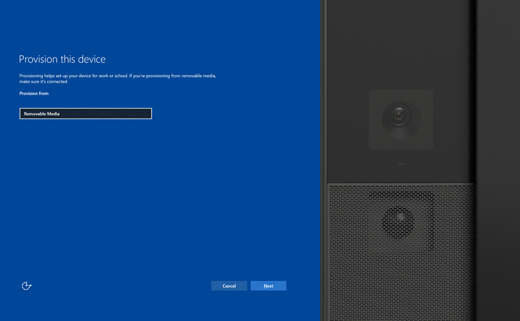Click the right-side dark strip of device image
520x321 pixels.
pyautogui.click(x=498, y=161)
